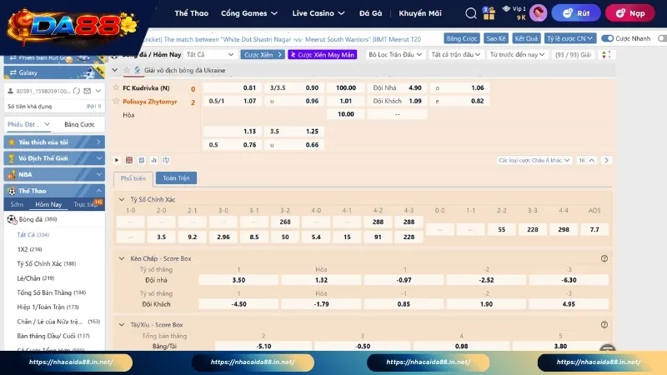667x375 pixels.
Task: Open the Đá Gà menu
Action: 370,13
